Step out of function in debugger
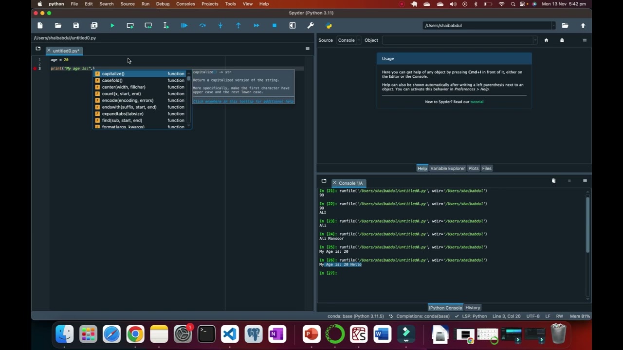This screenshot has width=623, height=350. point(238,25)
